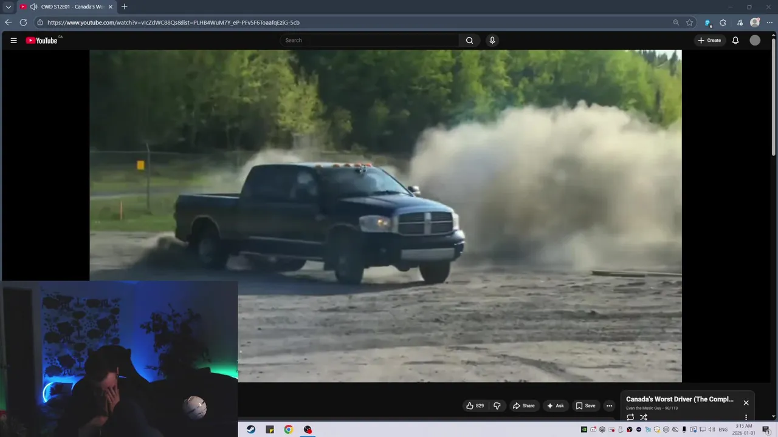Close the CWD S12E01 tab
The image size is (778, 437).
click(x=110, y=7)
